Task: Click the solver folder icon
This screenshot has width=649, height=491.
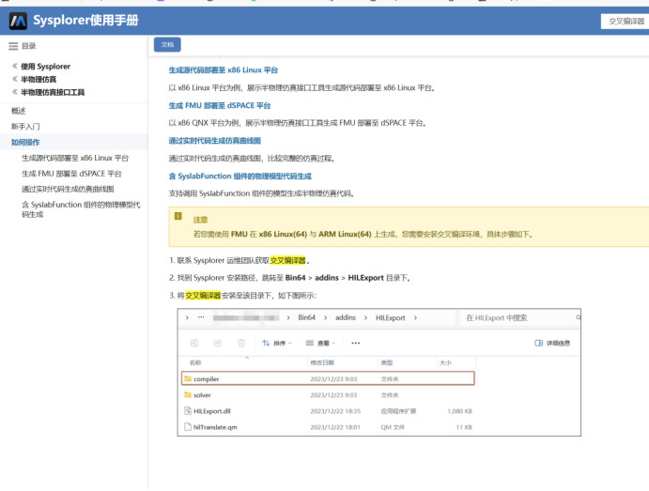Action: coord(188,394)
